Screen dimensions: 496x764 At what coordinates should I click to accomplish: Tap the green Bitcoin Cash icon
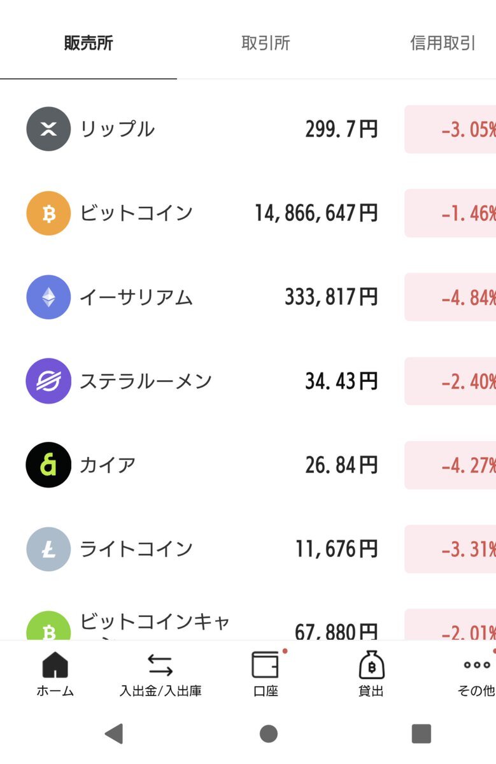pyautogui.click(x=48, y=626)
